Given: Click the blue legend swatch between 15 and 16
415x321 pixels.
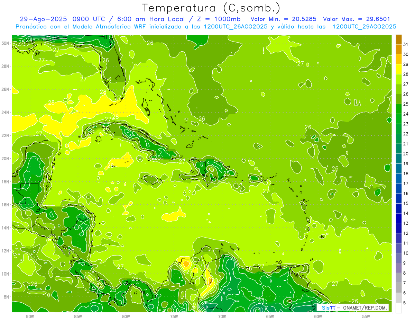Looking at the screenshot, I should pyautogui.click(x=399, y=198).
